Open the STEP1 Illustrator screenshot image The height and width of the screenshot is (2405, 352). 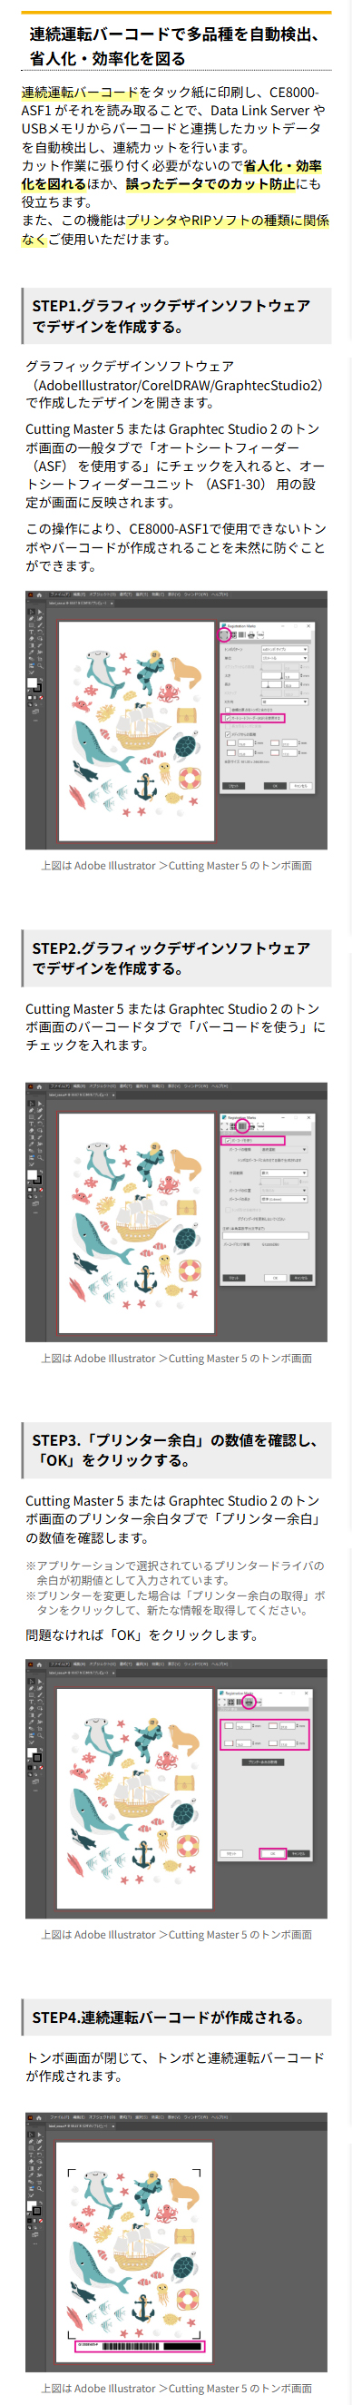pos(177,720)
